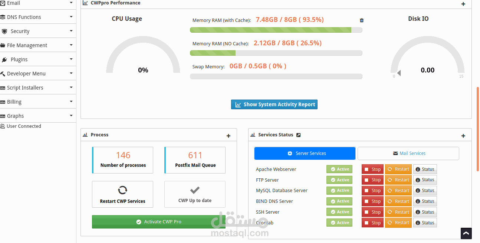Open the User Connected link

[x=24, y=126]
